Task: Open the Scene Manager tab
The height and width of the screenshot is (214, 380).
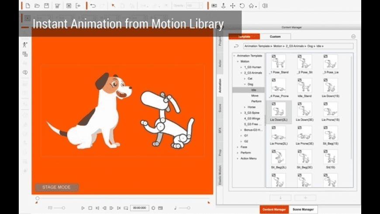Action: coord(303,209)
